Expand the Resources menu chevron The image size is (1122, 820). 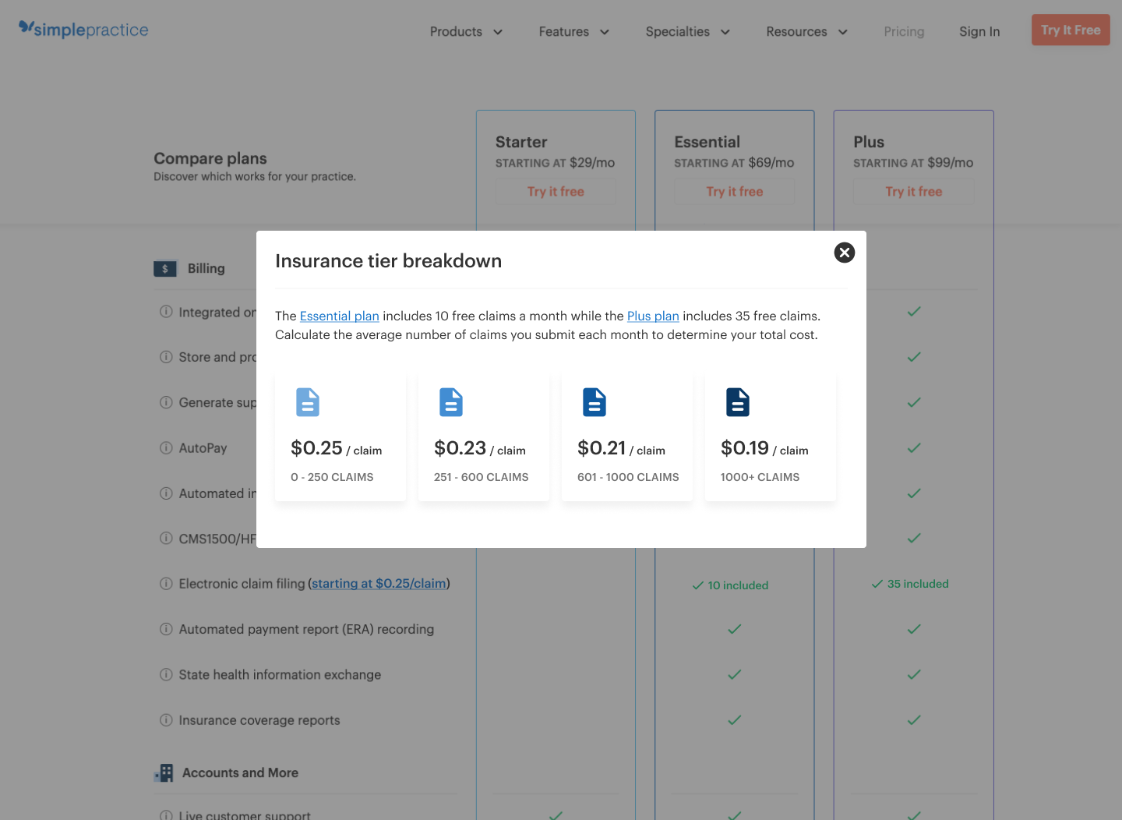(843, 32)
